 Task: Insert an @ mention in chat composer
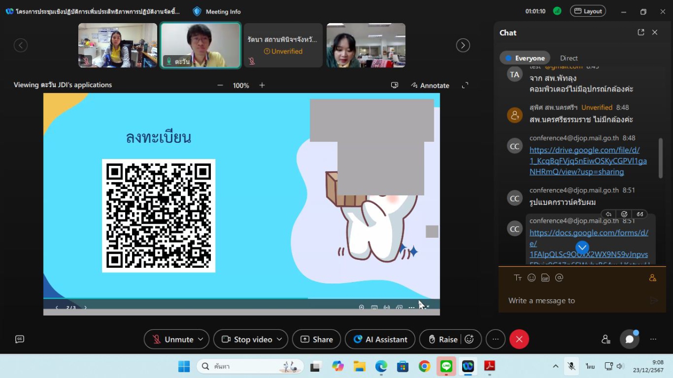pos(559,278)
